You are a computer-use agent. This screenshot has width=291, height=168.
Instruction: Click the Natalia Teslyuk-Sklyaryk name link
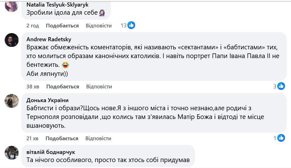[58, 5]
